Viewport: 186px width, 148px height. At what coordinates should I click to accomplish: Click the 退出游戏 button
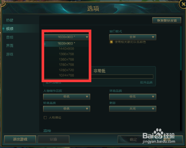point(20,139)
